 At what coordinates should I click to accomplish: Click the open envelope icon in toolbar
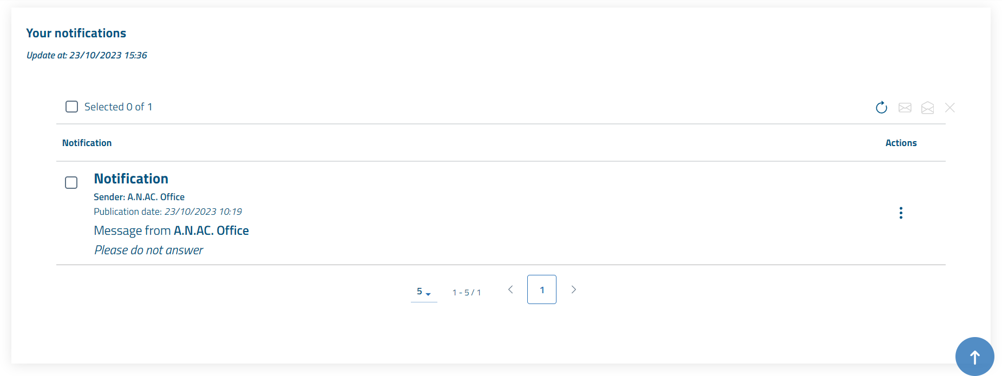(x=927, y=108)
